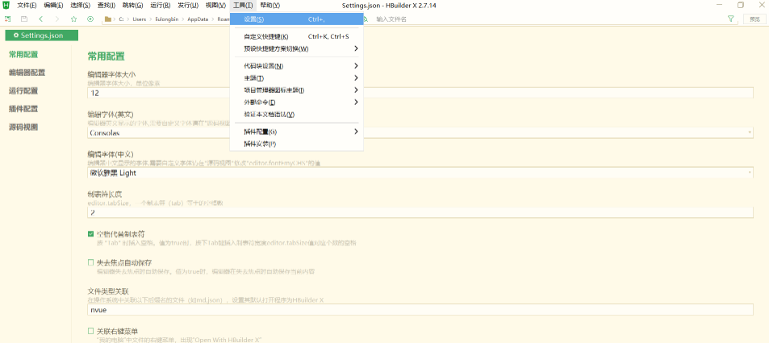
Task: Click the font size field showing 12
Action: (420, 93)
